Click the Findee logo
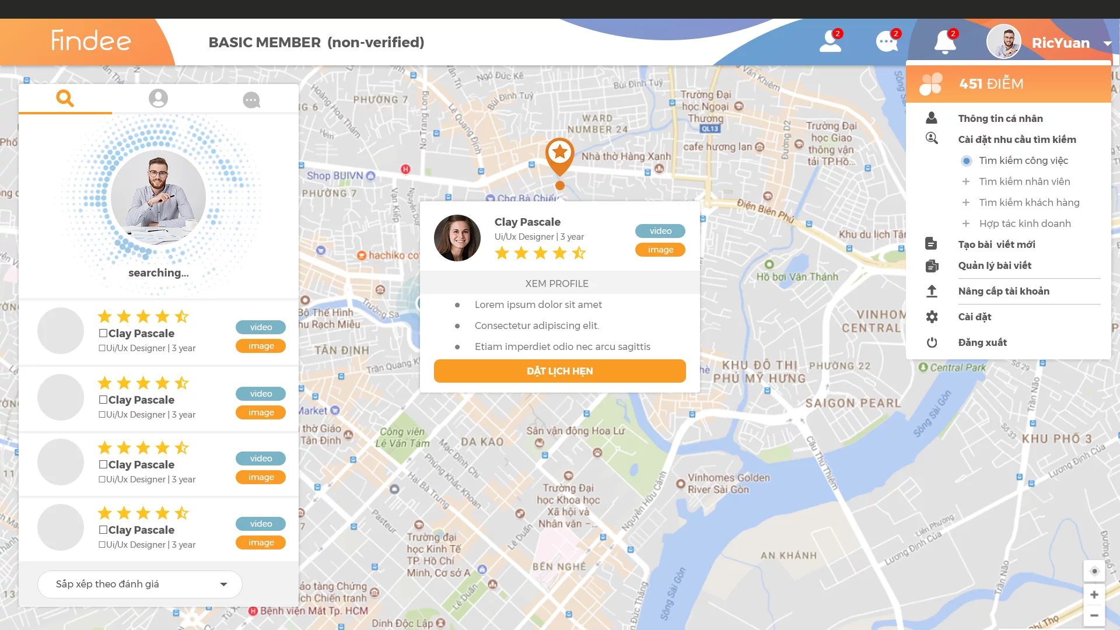 pos(91,41)
